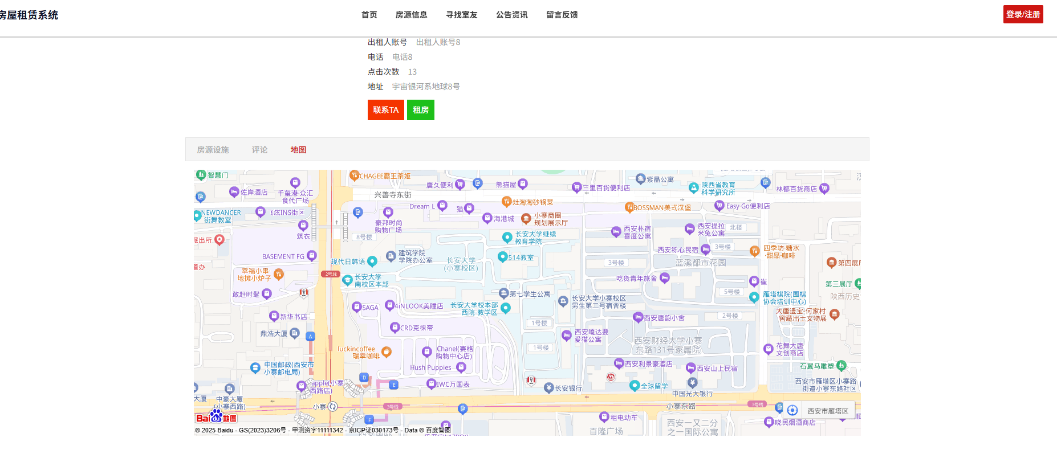The height and width of the screenshot is (466, 1057).
Task: Click the 熊猫屋 map marker
Action: [523, 184]
